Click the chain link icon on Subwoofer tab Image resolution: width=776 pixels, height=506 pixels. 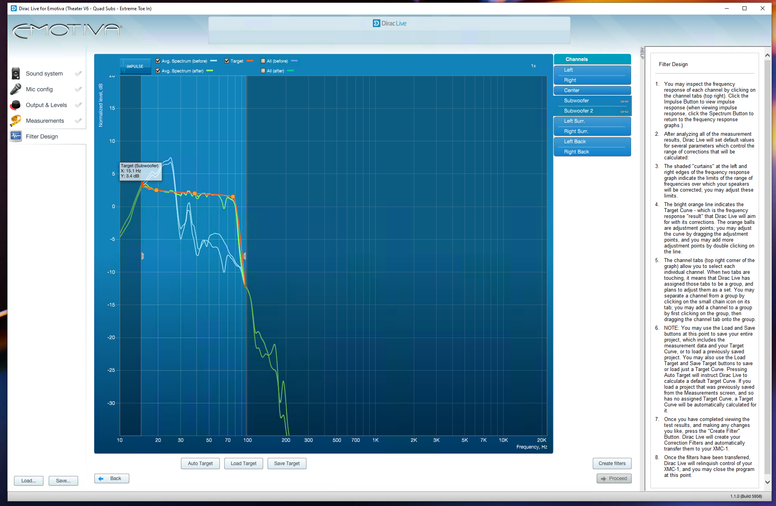tap(624, 101)
